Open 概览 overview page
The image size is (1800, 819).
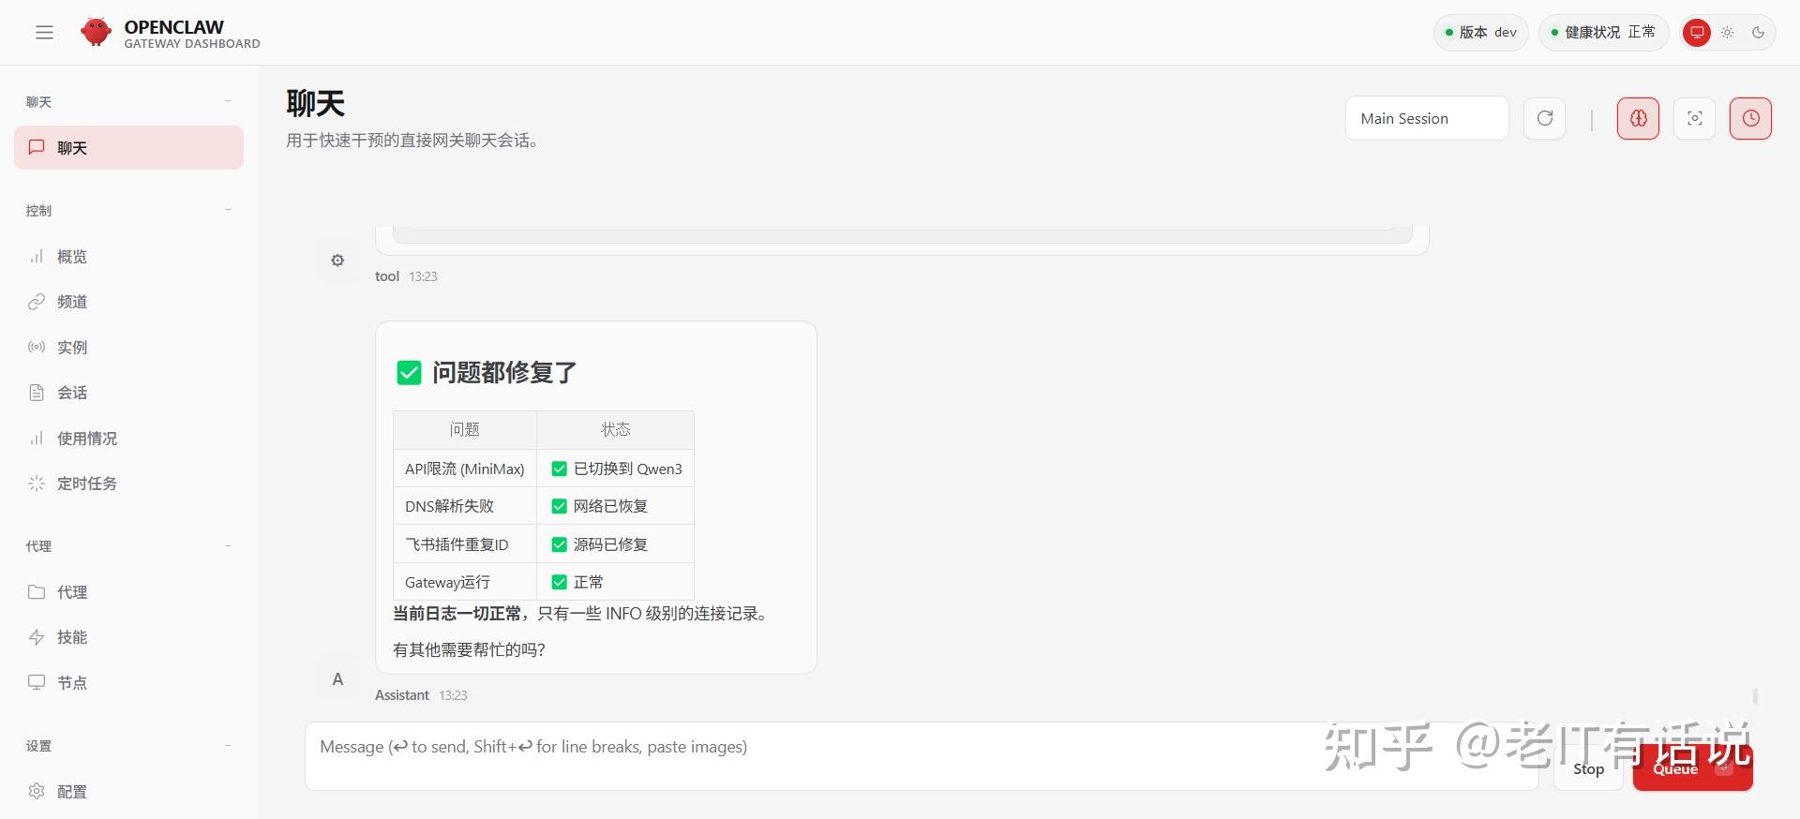[x=129, y=257]
